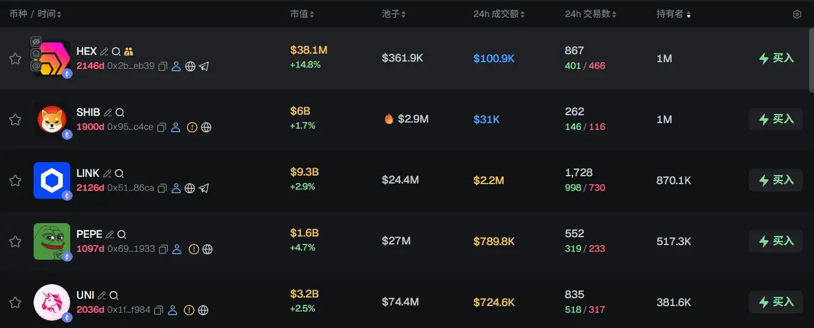Click the yellow holders-group icon beside HEX
The height and width of the screenshot is (328, 814).
128,52
